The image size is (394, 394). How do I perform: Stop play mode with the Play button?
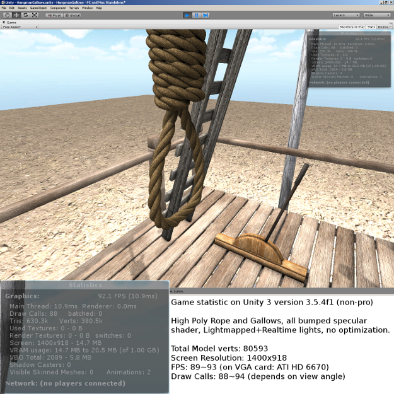pyautogui.click(x=187, y=15)
